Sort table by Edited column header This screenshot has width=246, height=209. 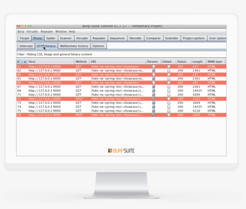tap(168, 61)
